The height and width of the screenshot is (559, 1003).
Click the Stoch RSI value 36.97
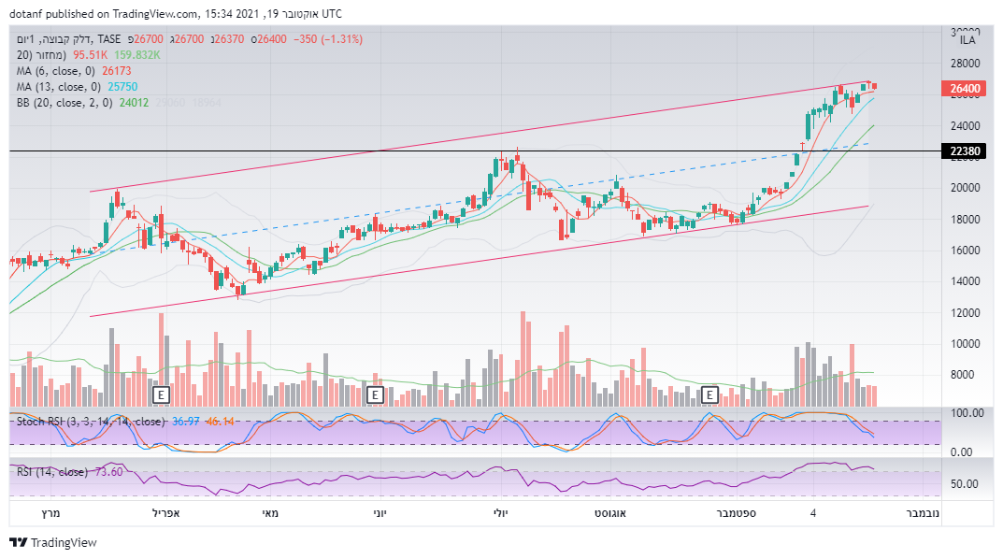click(x=186, y=422)
